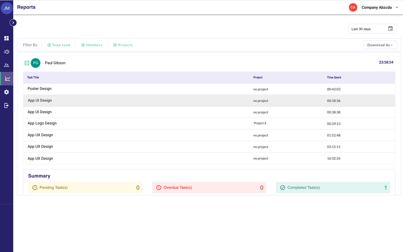403x252 pixels.
Task: Open the Company Abzcda account dropdown
Action: (397, 8)
